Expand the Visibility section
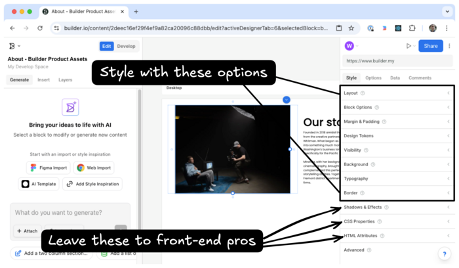Image resolution: width=459 pixels, height=268 pixels. [x=397, y=150]
